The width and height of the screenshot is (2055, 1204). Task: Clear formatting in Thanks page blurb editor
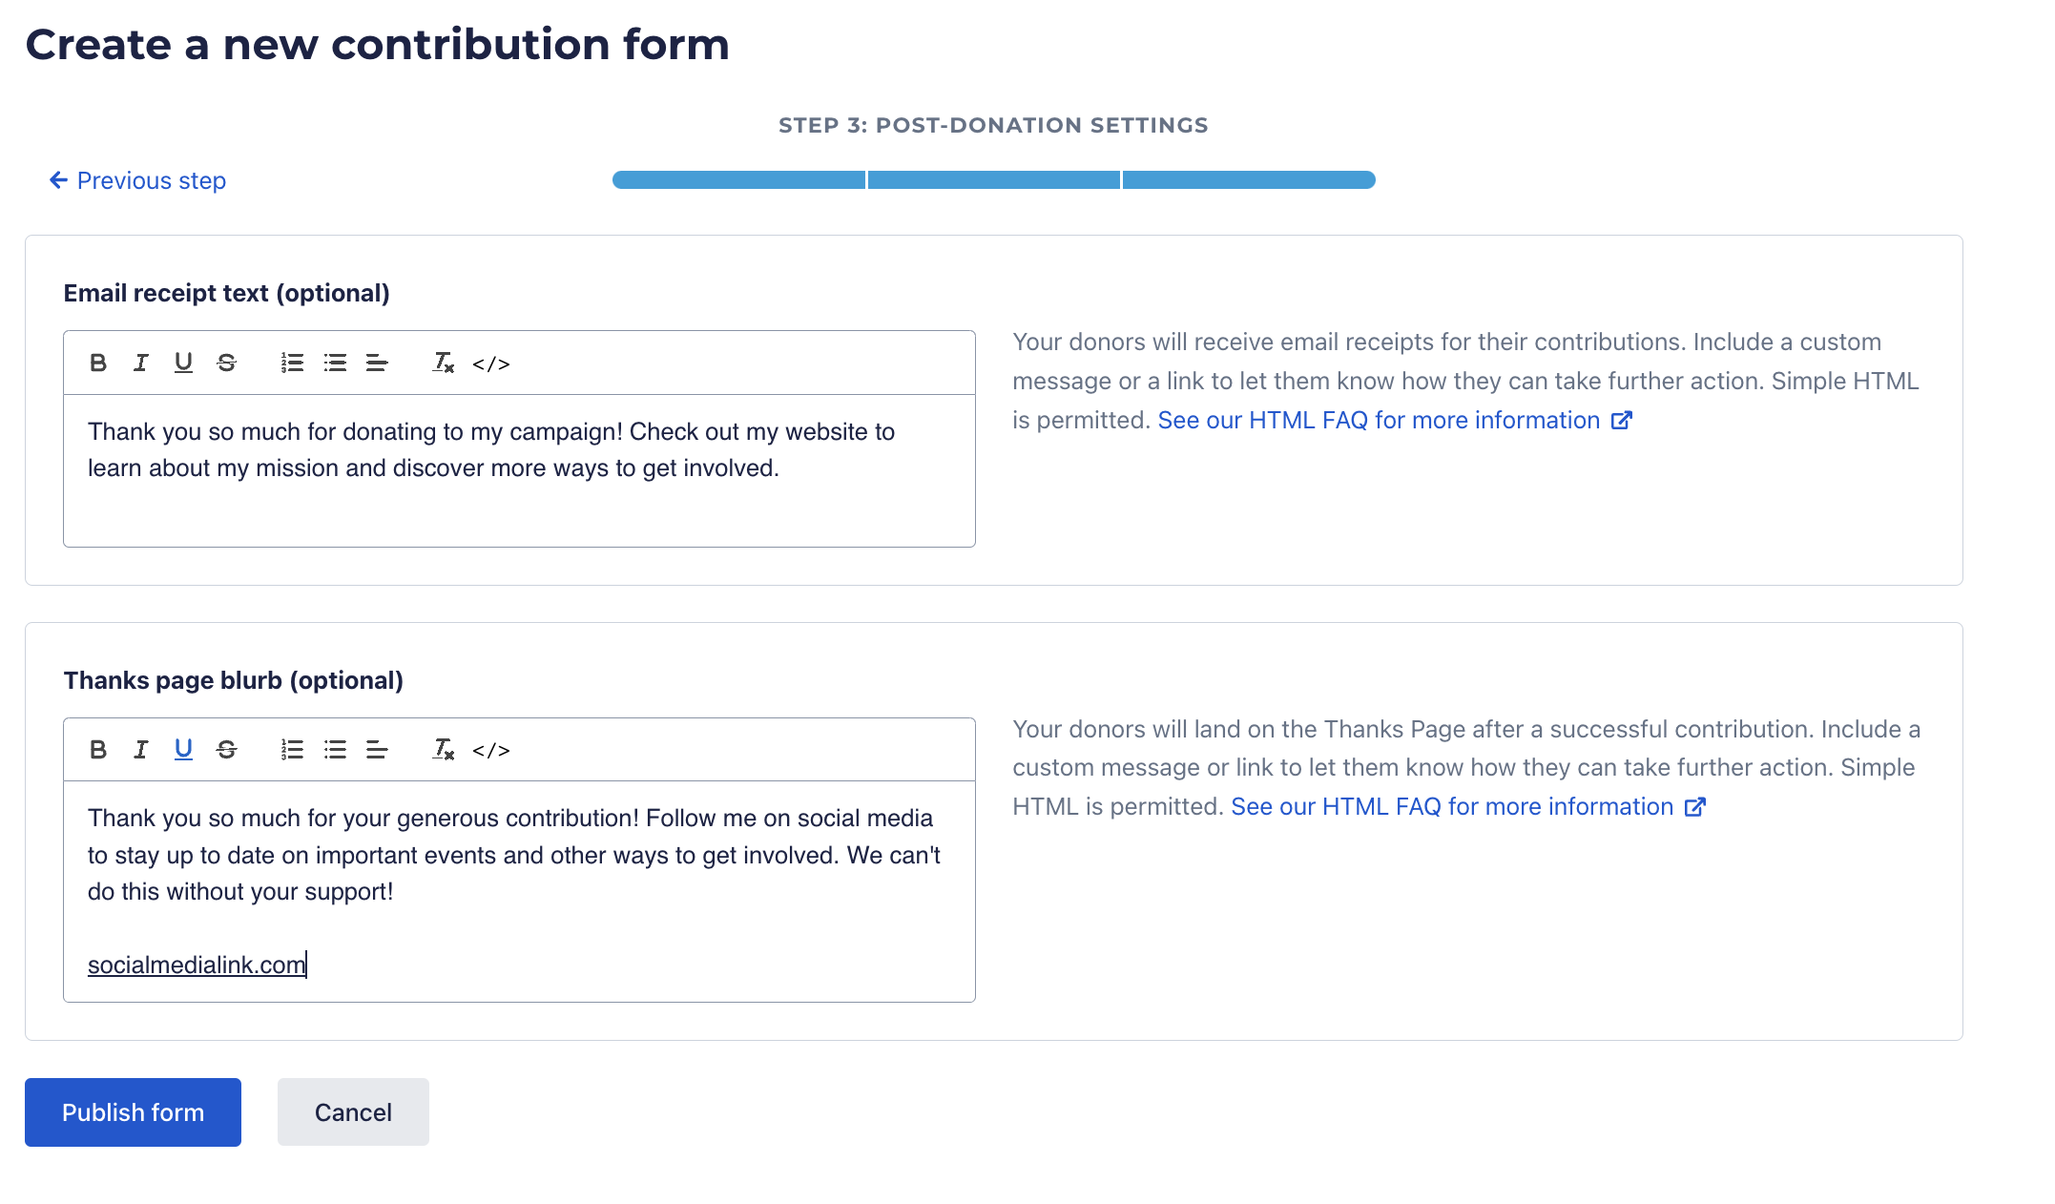pos(443,750)
